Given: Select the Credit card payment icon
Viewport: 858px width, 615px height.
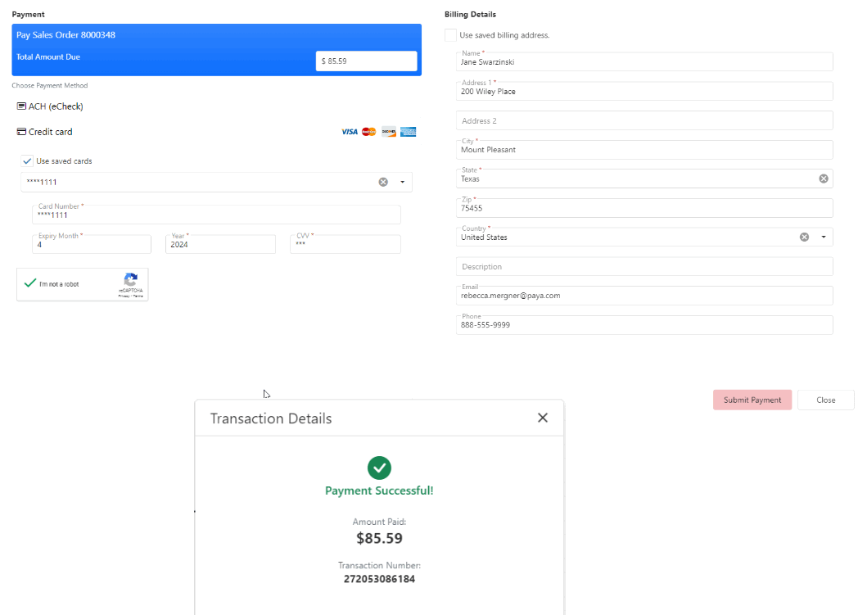Looking at the screenshot, I should (x=20, y=132).
